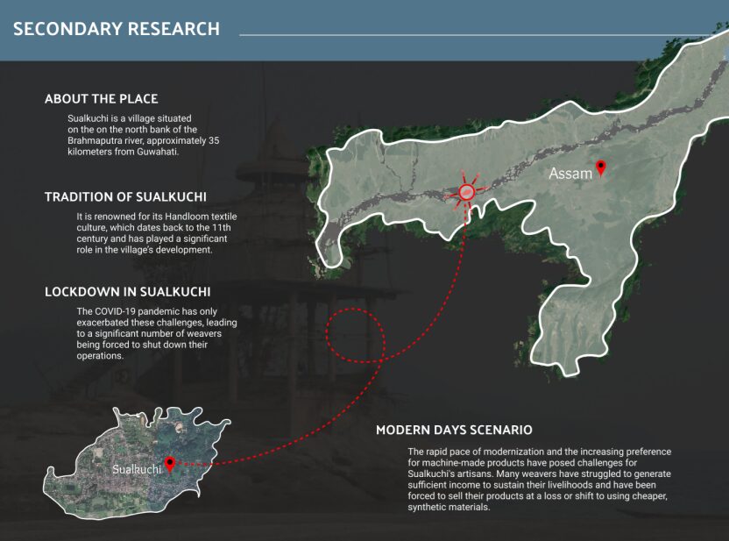Screen dimensions: 729x541
Task: Click the red location pin beside Assam
Action: 601,167
